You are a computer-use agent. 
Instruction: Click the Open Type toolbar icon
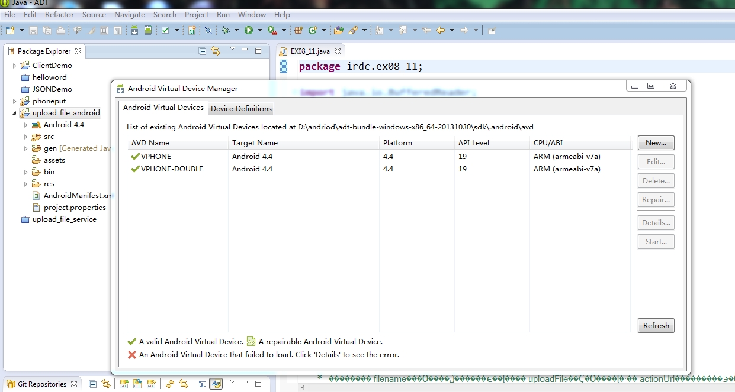coord(339,30)
